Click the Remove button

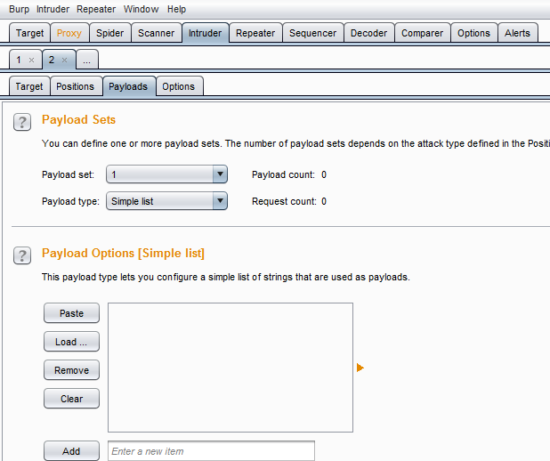click(x=71, y=370)
